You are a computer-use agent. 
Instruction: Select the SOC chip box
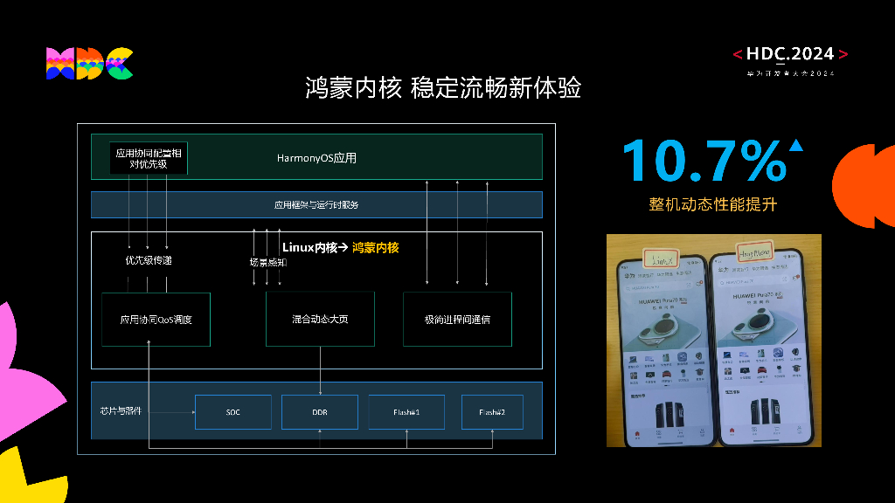[x=232, y=412]
